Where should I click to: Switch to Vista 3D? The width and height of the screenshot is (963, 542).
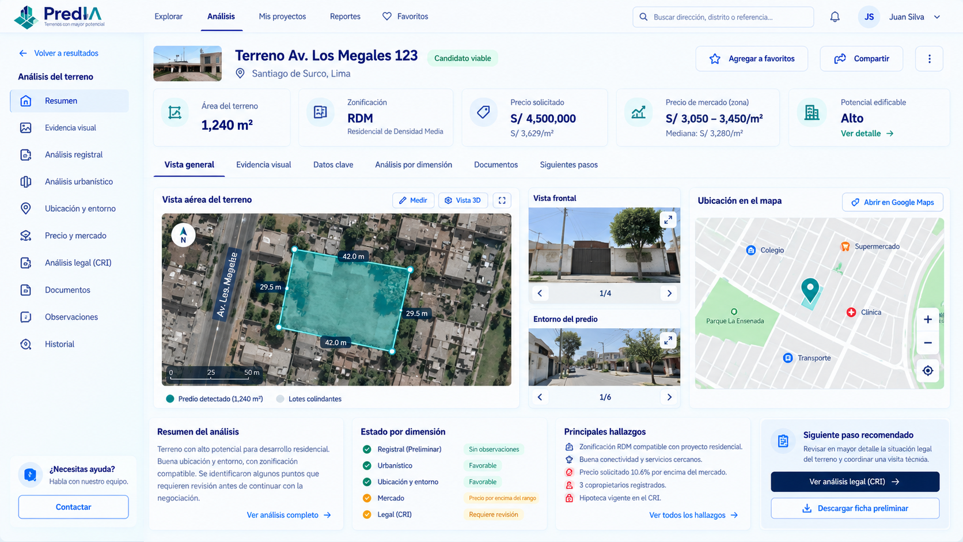[x=463, y=200]
